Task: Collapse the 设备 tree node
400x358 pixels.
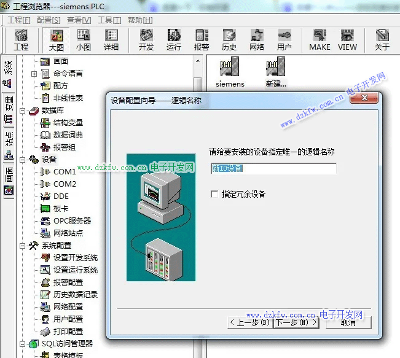Action: pyautogui.click(x=23, y=160)
